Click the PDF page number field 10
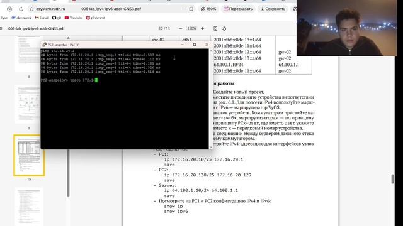This screenshot has width=403, height=226. click(x=161, y=28)
